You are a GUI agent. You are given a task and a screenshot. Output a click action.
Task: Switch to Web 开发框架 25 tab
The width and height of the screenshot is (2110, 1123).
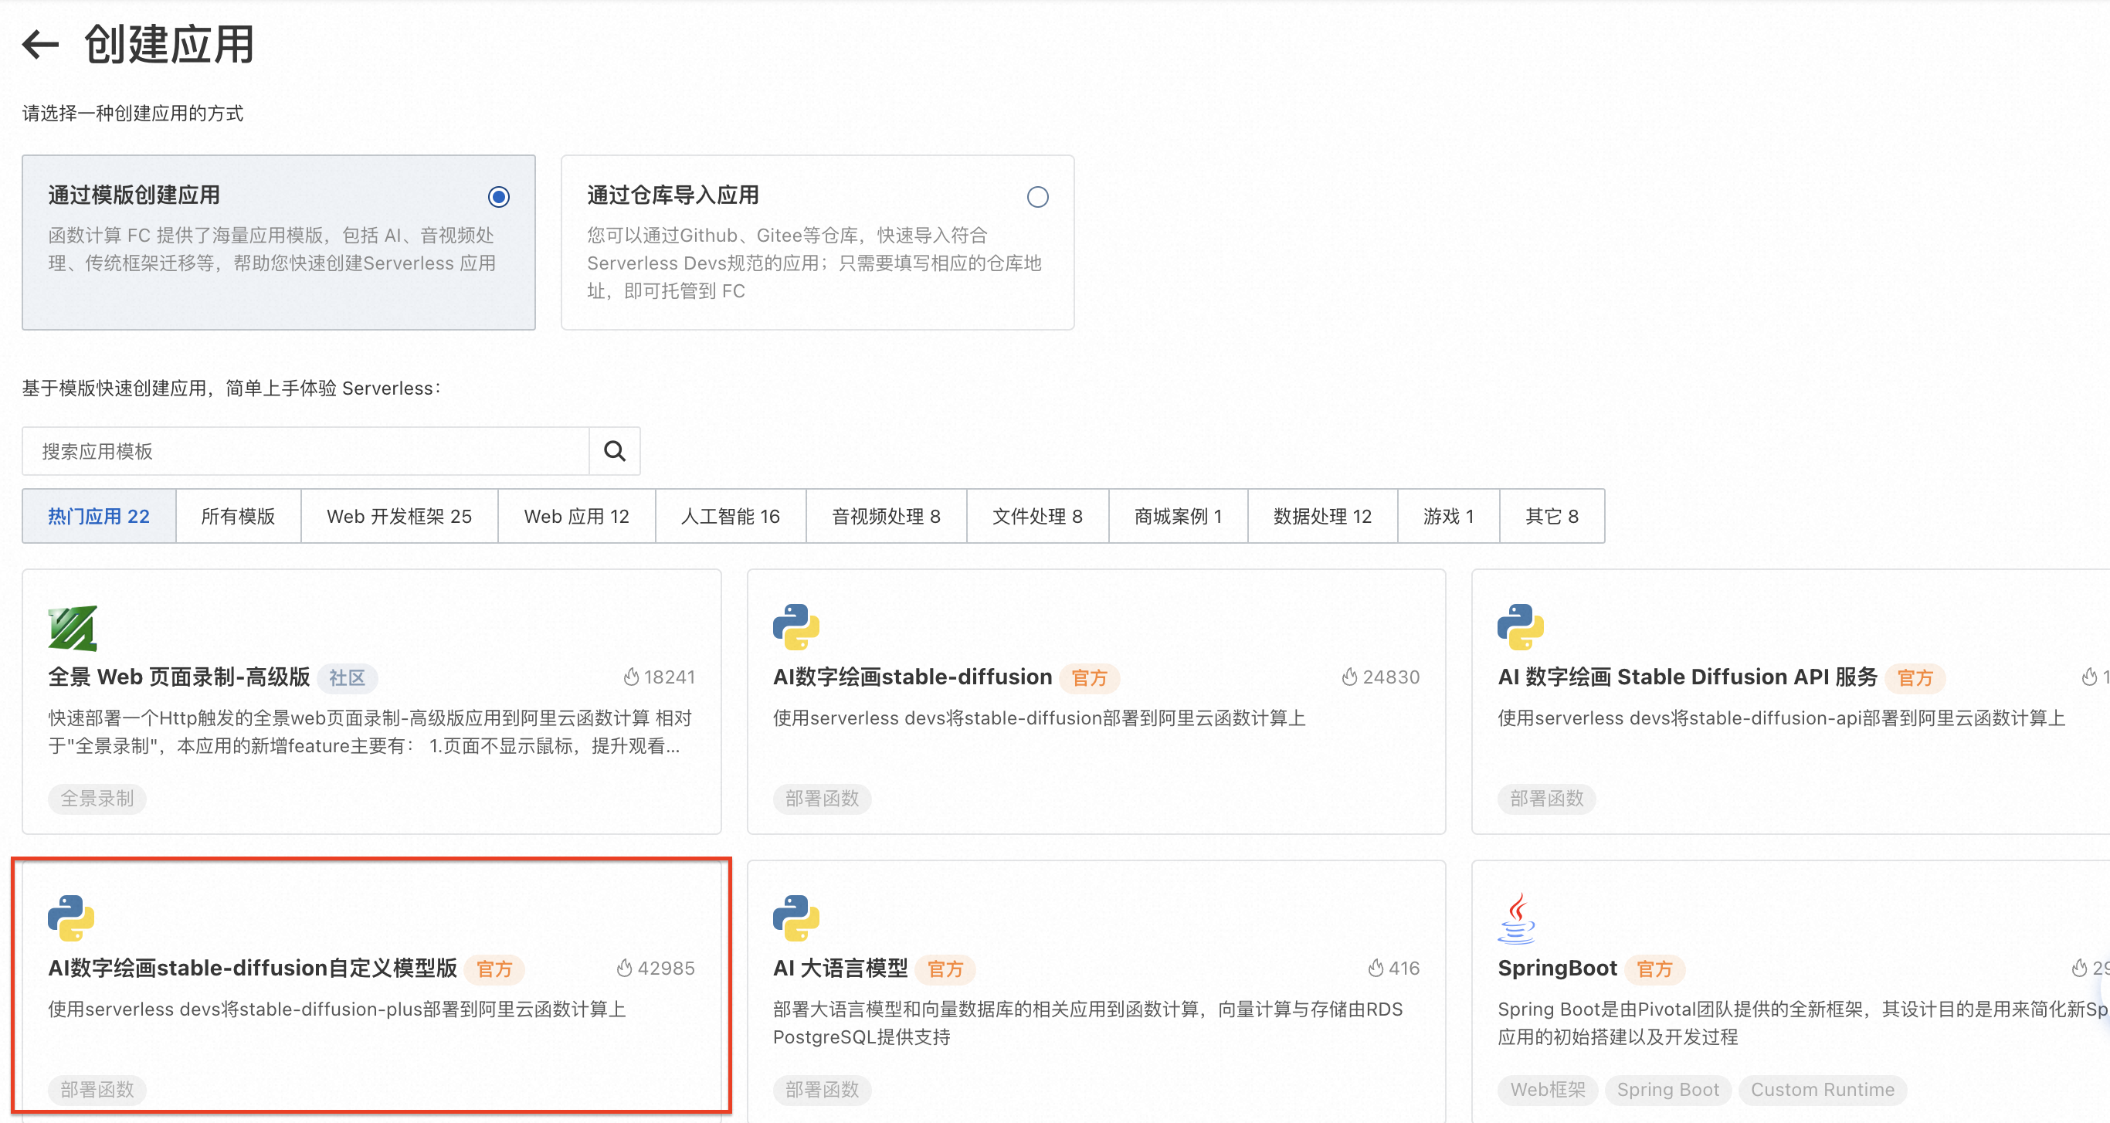pos(400,516)
